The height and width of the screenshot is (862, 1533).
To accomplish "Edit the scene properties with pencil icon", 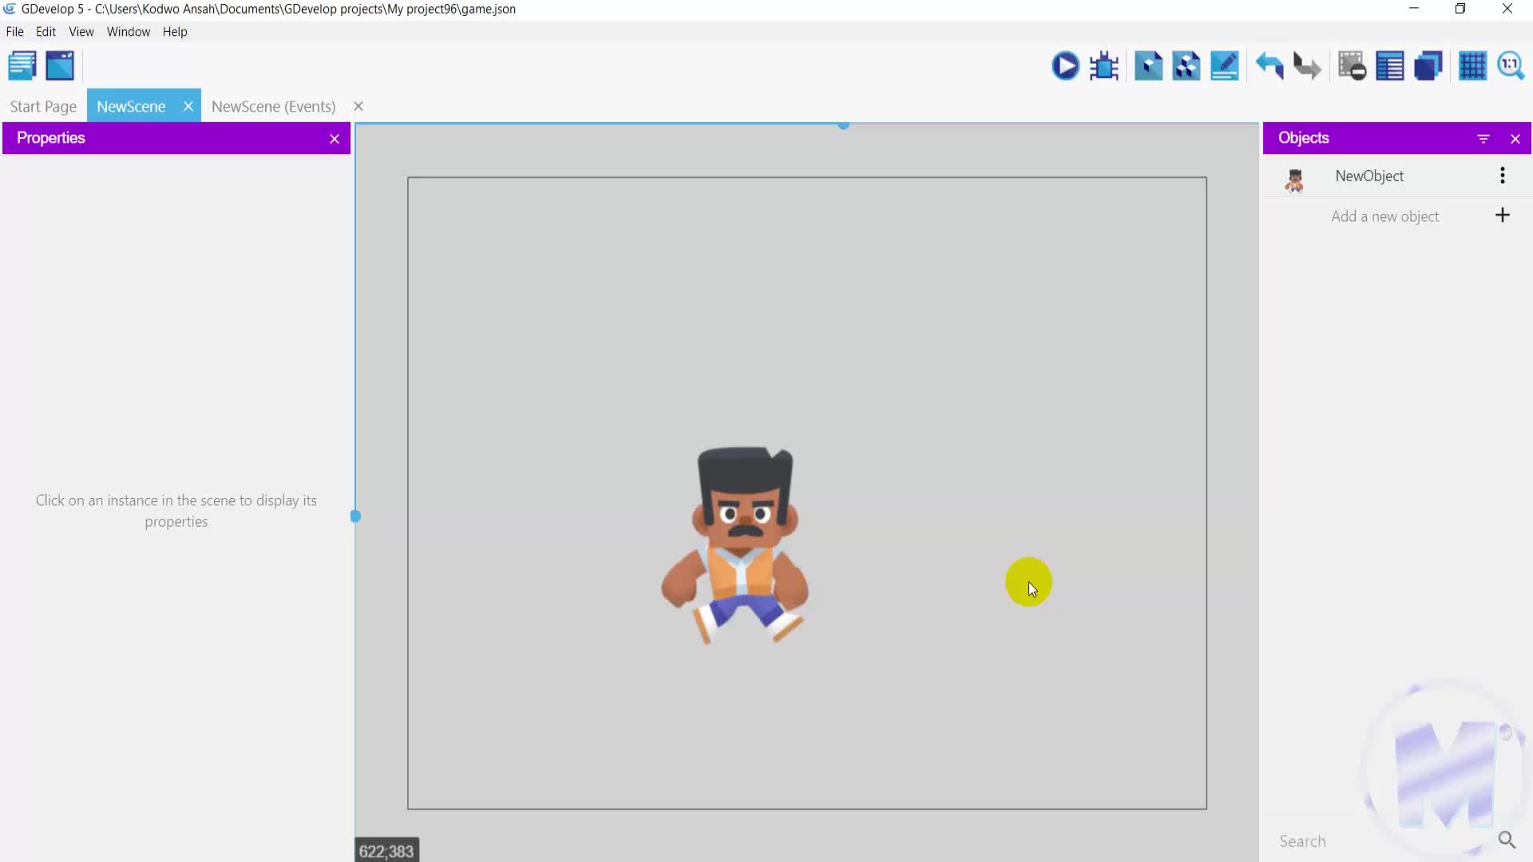I will [x=1226, y=66].
